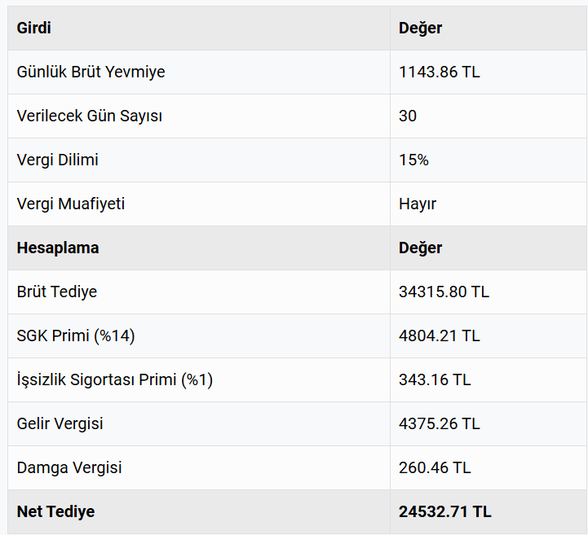Click the Hayır exemption value

coord(418,204)
